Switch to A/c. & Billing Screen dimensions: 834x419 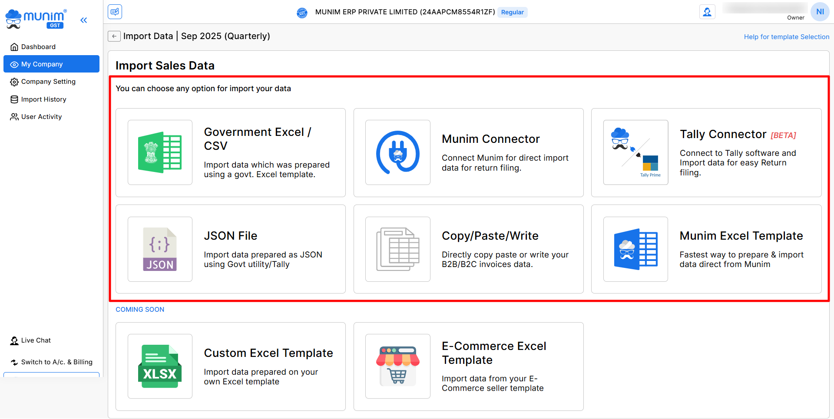(56, 362)
